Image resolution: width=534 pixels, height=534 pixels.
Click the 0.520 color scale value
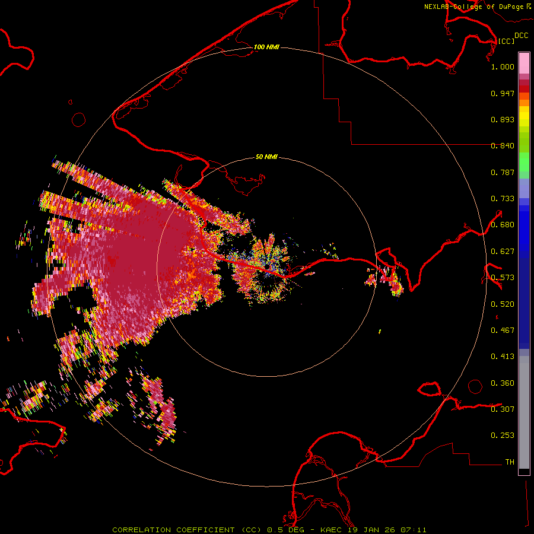[503, 304]
